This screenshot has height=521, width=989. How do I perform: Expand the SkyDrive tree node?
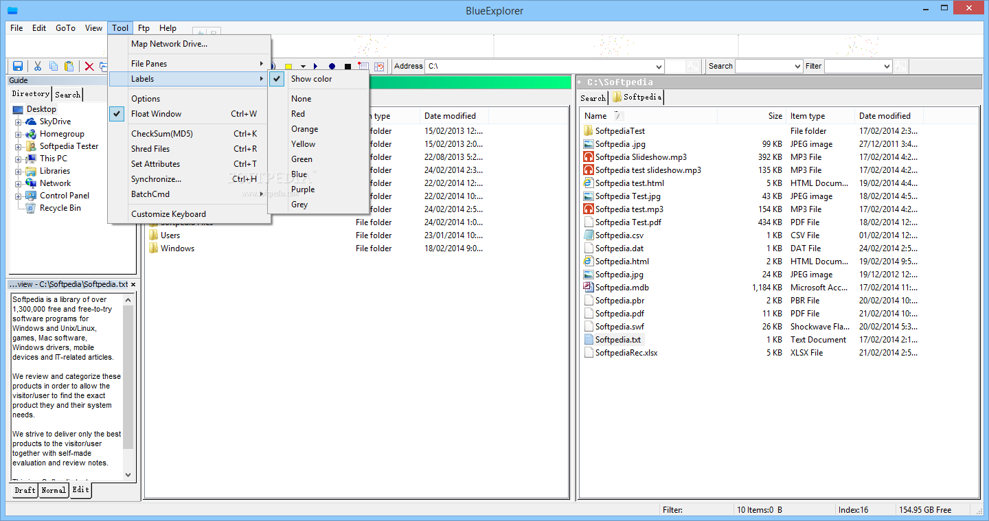[x=19, y=121]
